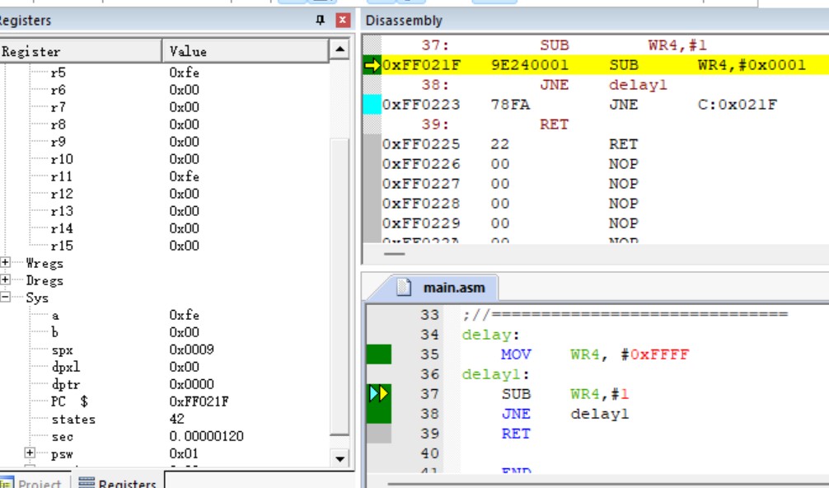Click the Registers scrollbar down arrow

(x=340, y=457)
